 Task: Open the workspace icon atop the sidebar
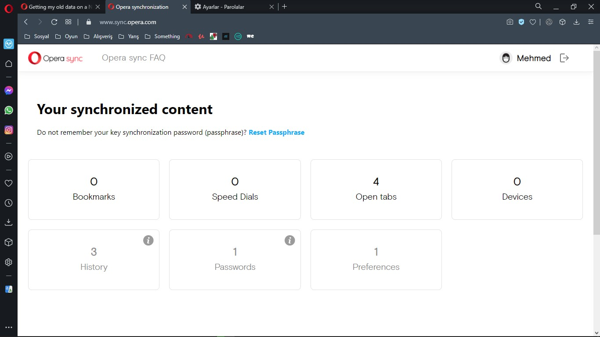(9, 44)
